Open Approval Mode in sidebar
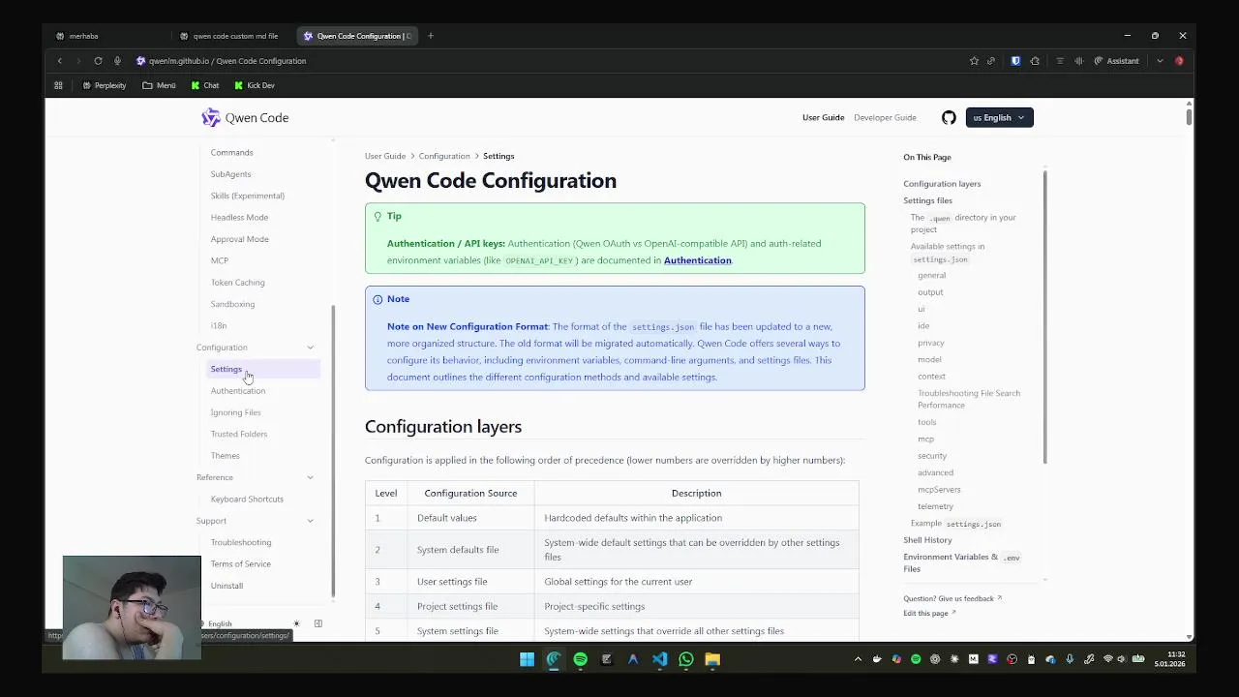Viewport: 1239px width, 697px height. pyautogui.click(x=239, y=239)
